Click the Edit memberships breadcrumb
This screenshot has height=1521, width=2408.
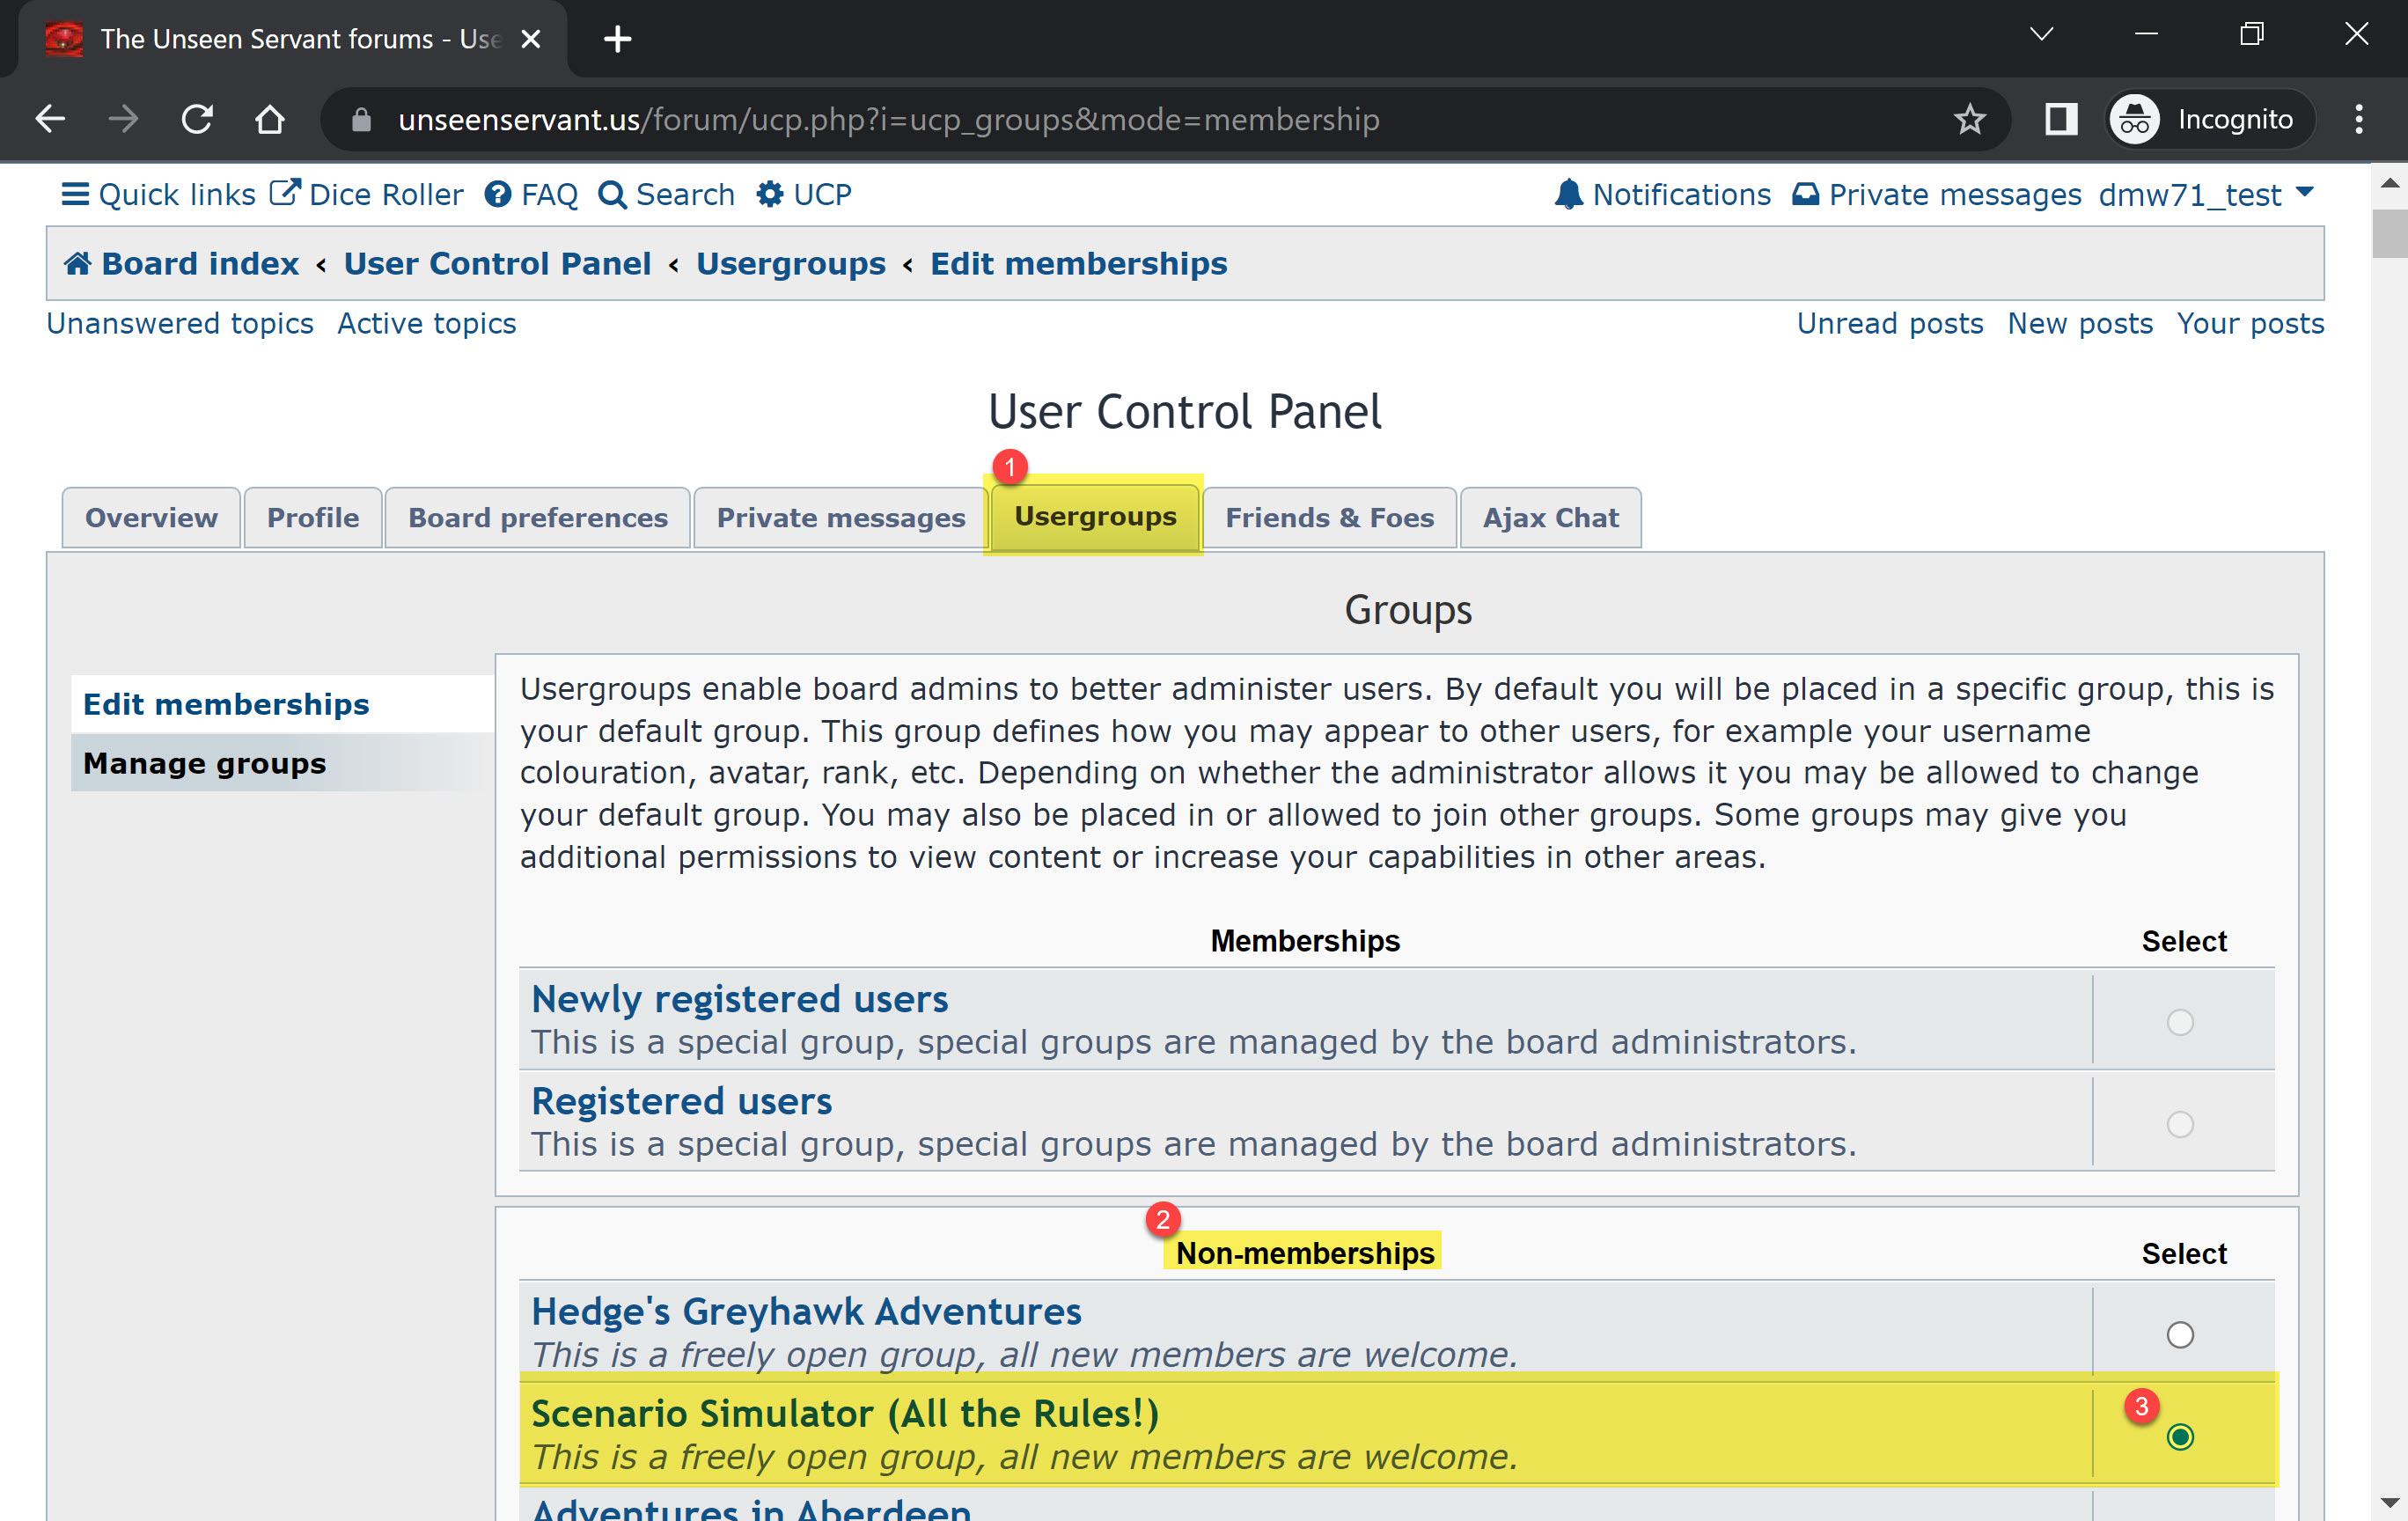tap(1078, 263)
